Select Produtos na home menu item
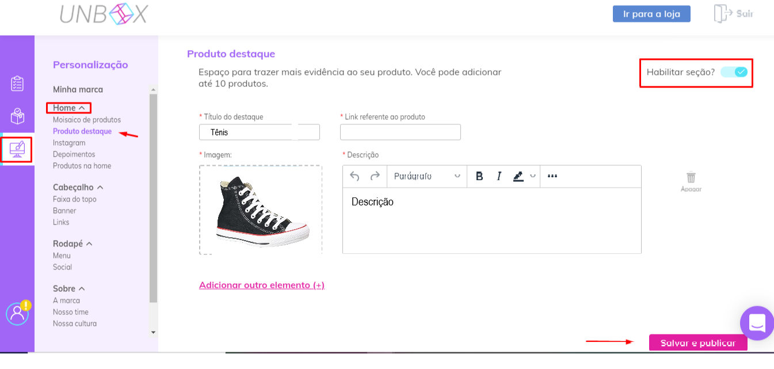The height and width of the screenshot is (369, 774). coord(82,166)
